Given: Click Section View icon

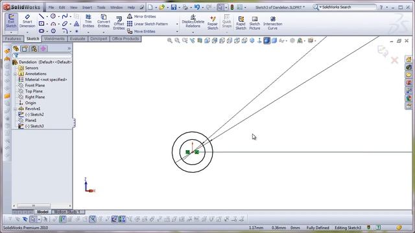Looking at the screenshot, I should coord(200,40).
